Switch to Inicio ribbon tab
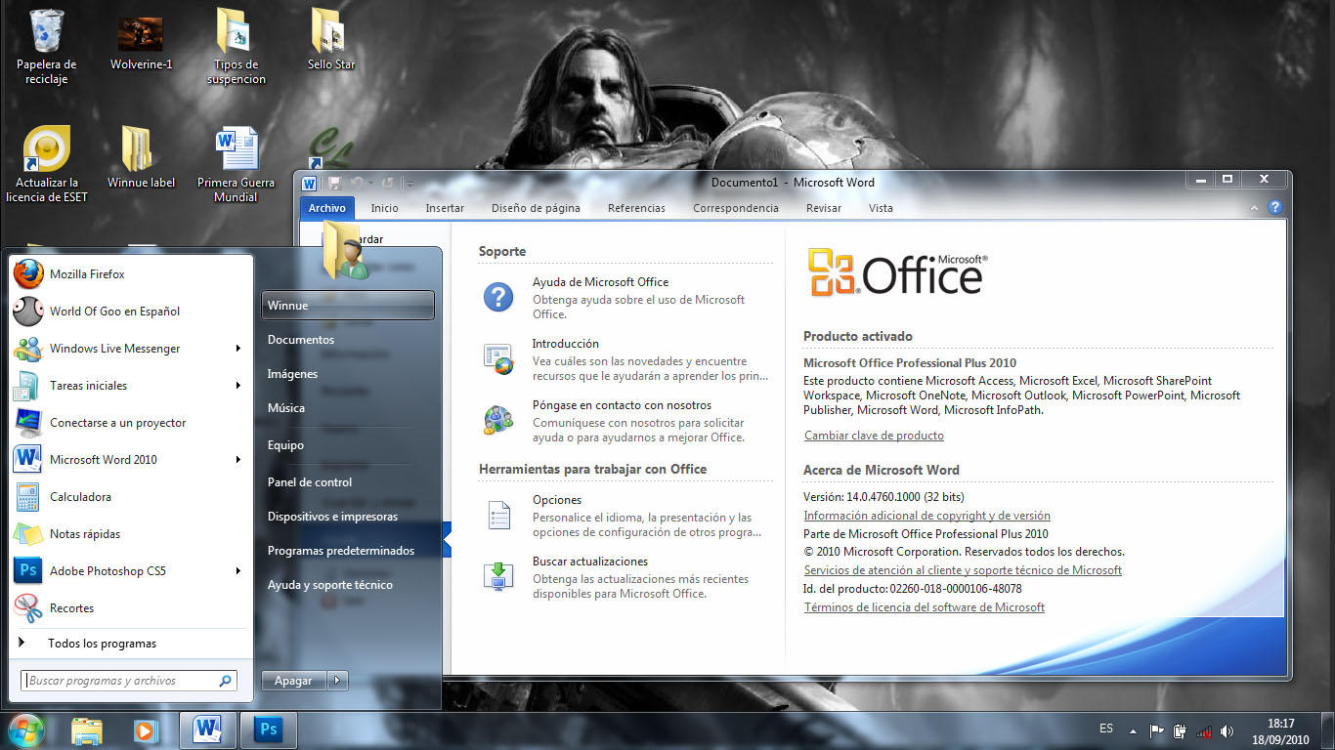Screen dimensions: 1335x750 coord(384,208)
